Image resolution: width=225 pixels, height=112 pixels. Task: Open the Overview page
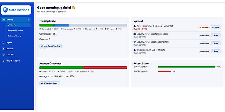[18, 25]
